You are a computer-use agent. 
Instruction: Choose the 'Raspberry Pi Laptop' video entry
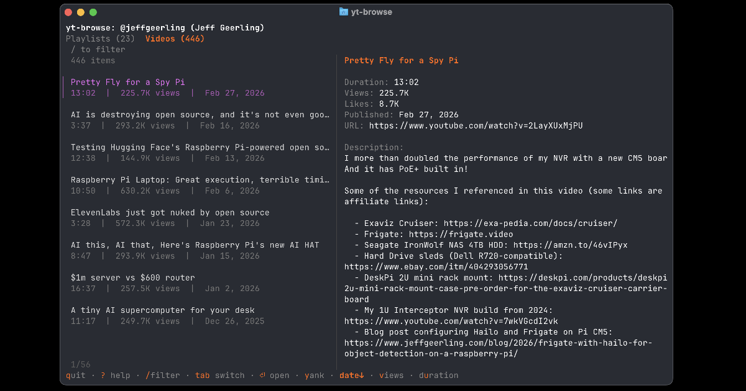(199, 180)
